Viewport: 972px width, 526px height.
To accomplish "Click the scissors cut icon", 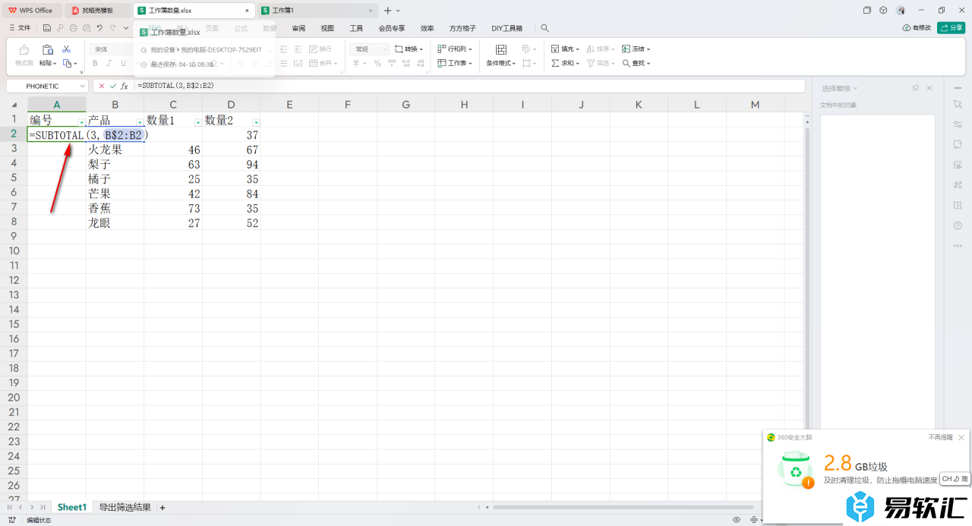I will click(x=66, y=49).
